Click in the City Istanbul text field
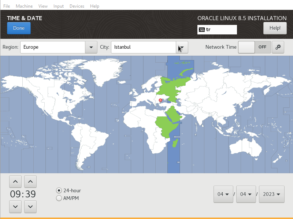The image size is (293, 219). [144, 47]
